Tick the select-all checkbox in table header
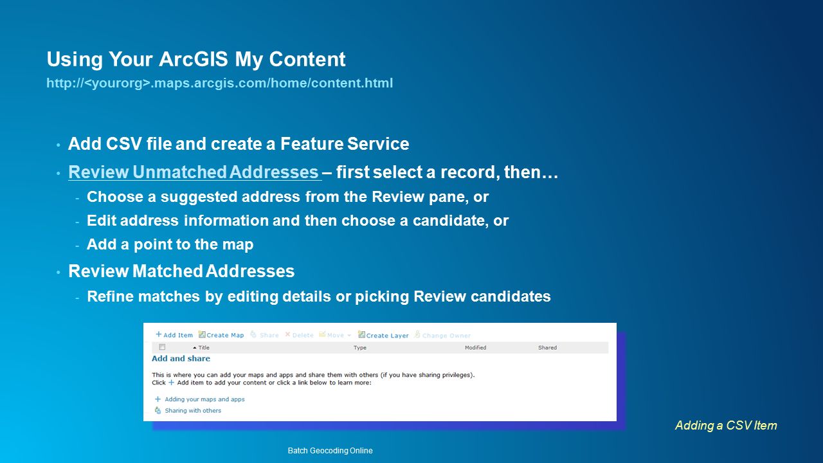 point(162,347)
